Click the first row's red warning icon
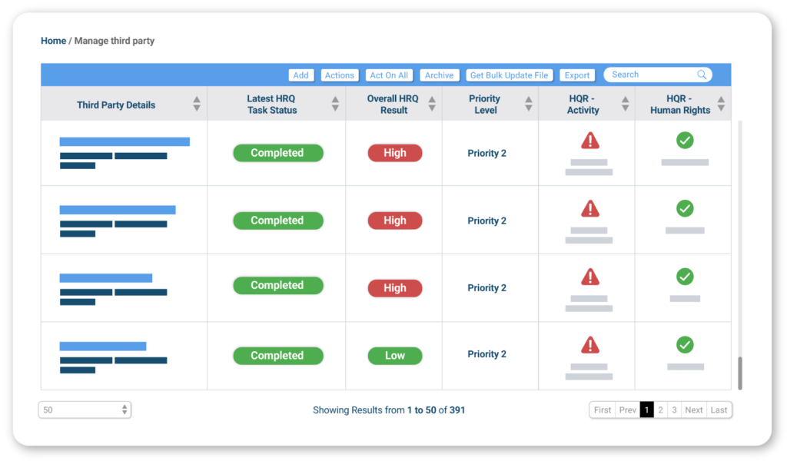787x461 pixels. [x=589, y=141]
